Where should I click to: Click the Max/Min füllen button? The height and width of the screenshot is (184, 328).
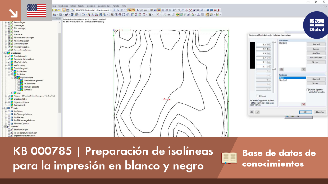(316, 57)
